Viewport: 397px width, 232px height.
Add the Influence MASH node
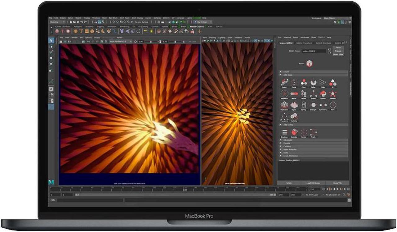pyautogui.click(x=284, y=94)
